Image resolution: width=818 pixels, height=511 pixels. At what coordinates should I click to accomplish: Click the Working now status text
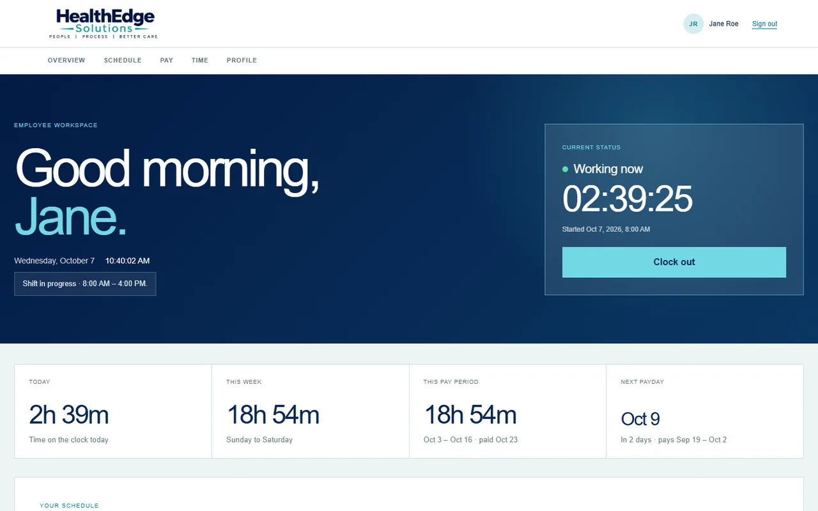608,169
